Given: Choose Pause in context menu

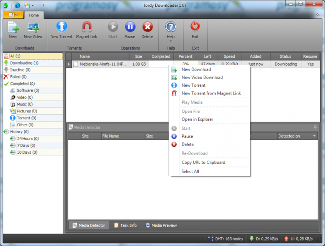Looking at the screenshot, I should pos(209,136).
